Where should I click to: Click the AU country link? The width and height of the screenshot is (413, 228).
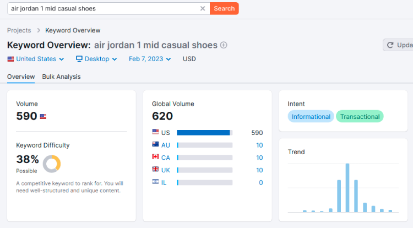pos(166,145)
